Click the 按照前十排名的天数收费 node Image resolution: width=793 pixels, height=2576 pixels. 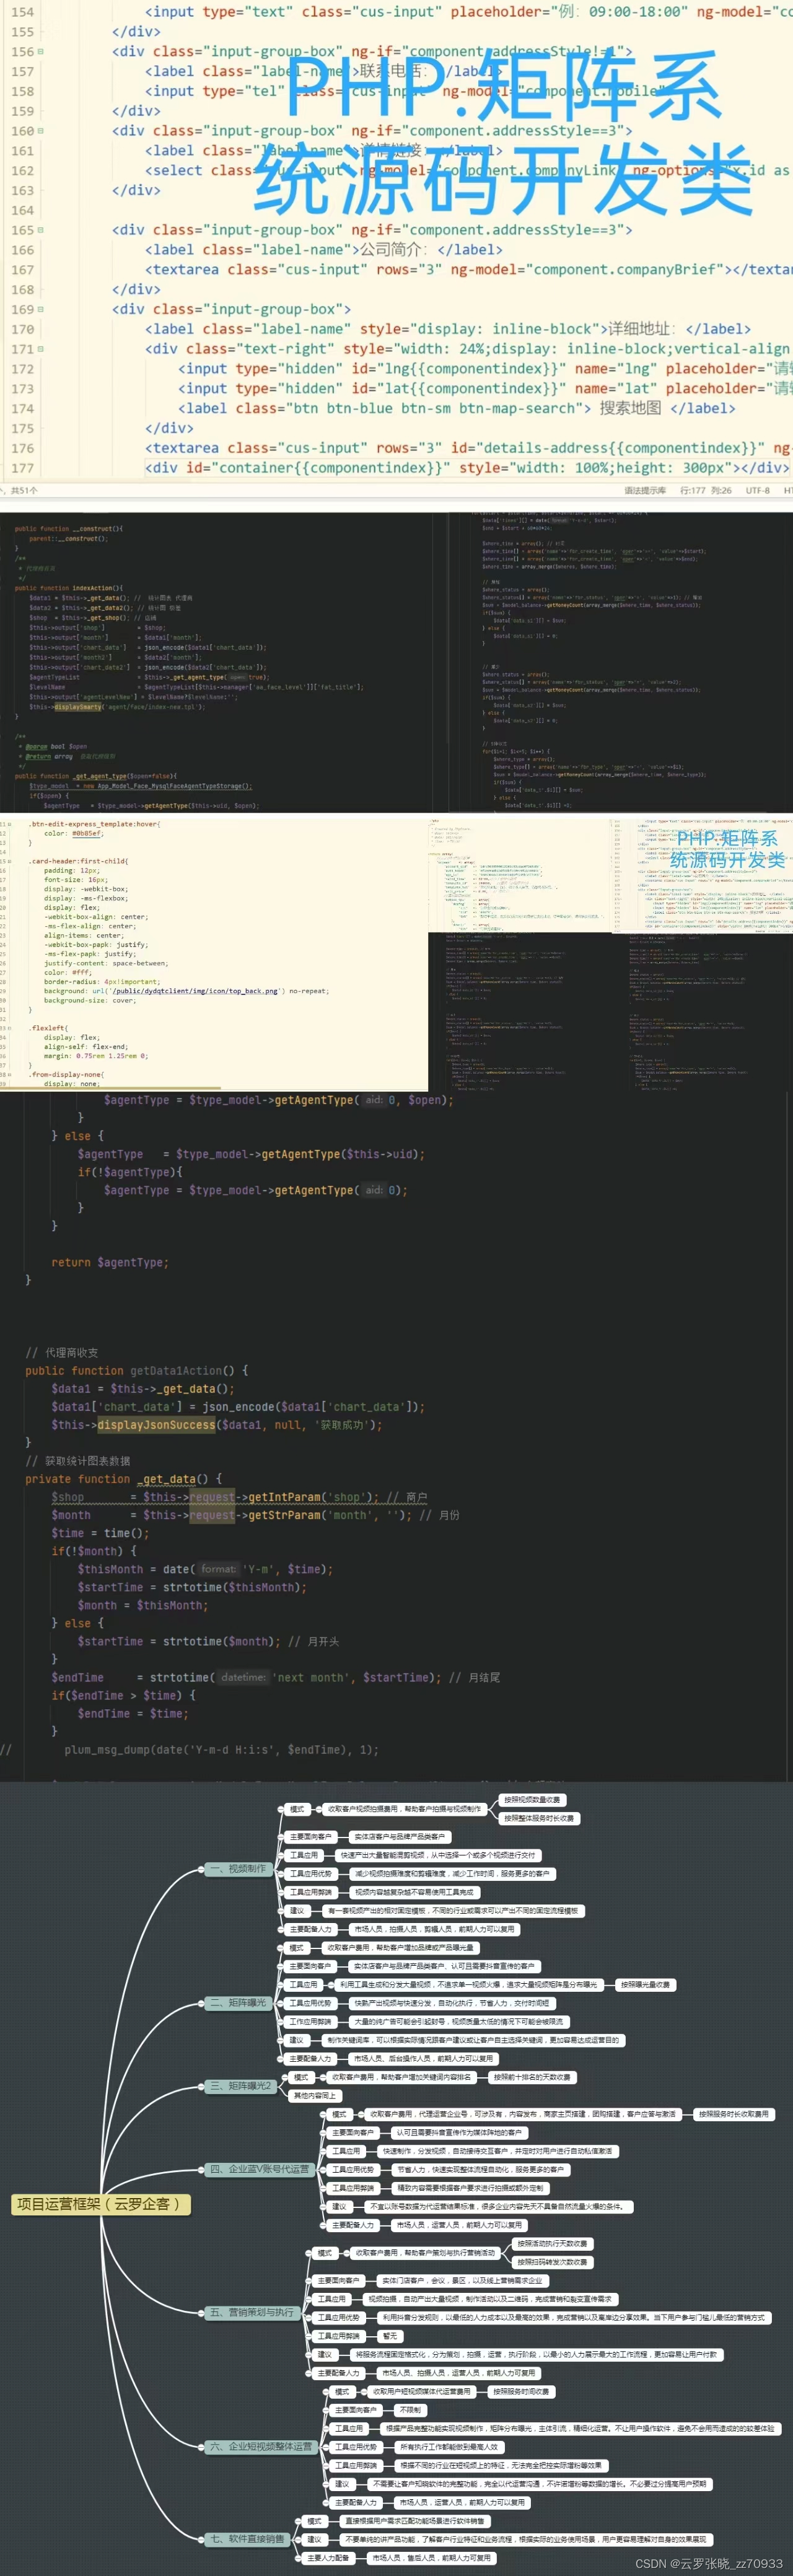tap(532, 2077)
